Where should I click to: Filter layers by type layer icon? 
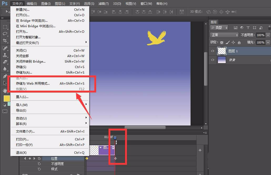(x=248, y=28)
